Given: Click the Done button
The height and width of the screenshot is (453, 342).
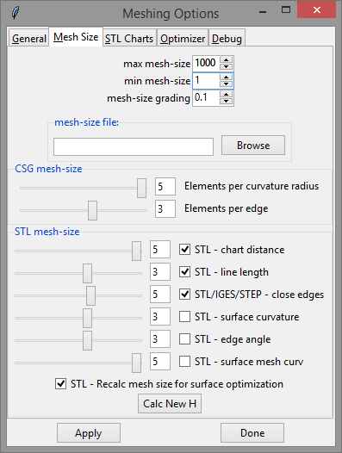Looking at the screenshot, I should tap(252, 433).
